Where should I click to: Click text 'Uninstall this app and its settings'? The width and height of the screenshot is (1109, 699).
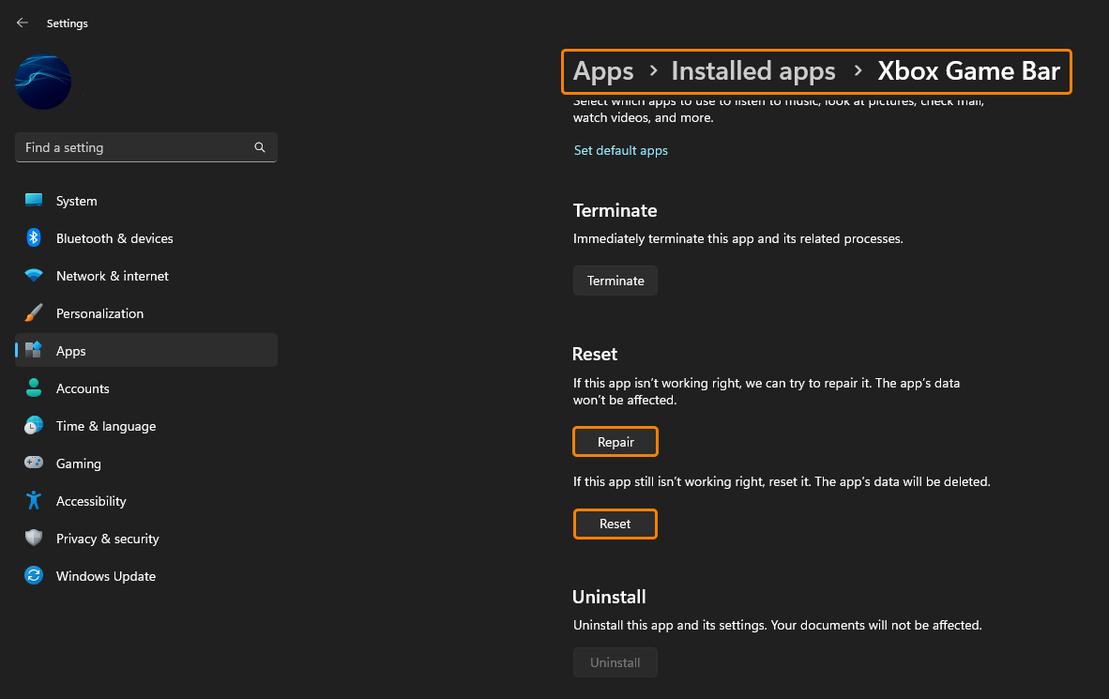(670, 625)
